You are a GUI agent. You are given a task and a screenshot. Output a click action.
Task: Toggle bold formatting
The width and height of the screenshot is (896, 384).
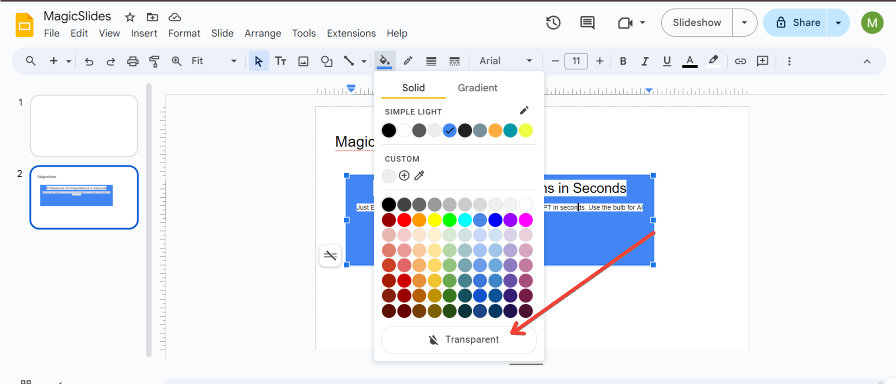623,61
